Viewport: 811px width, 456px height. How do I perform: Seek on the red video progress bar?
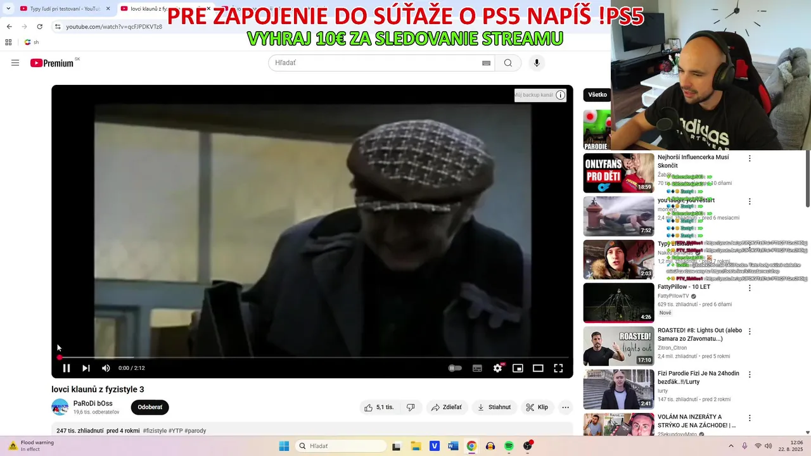pyautogui.click(x=312, y=358)
